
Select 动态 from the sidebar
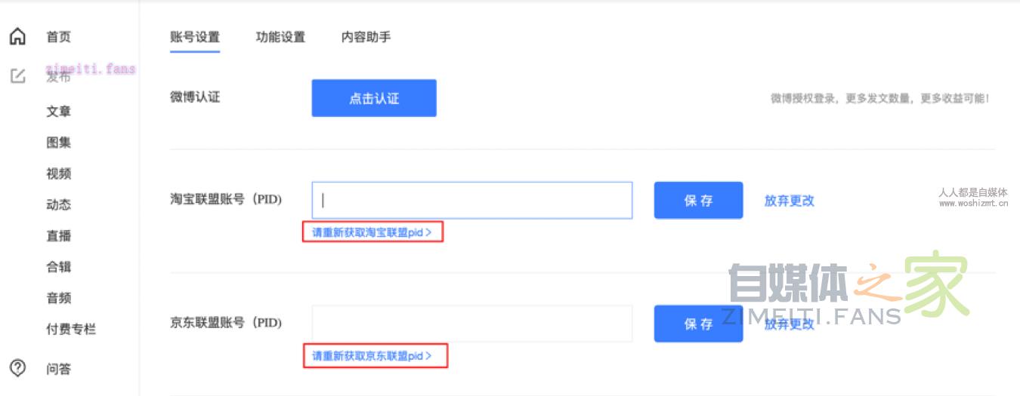pyautogui.click(x=58, y=205)
